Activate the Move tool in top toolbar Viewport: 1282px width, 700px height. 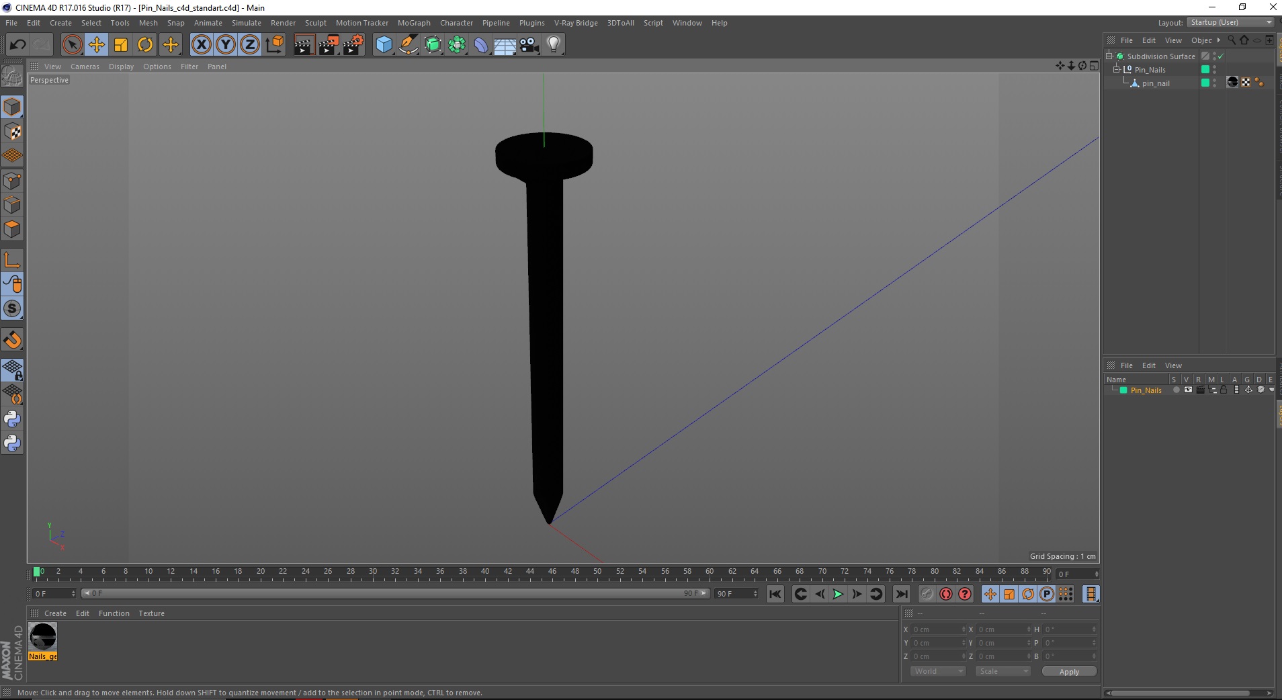point(96,45)
